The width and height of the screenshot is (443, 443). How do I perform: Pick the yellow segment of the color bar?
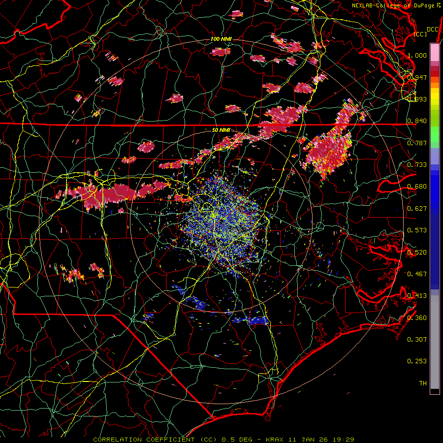(x=435, y=96)
